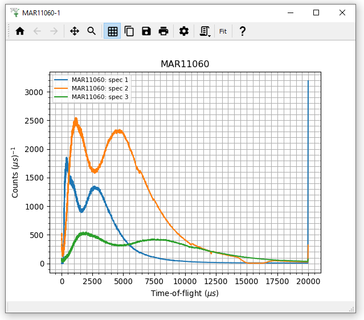Copy the figure to clipboard
The width and height of the screenshot is (364, 320).
tap(129, 31)
